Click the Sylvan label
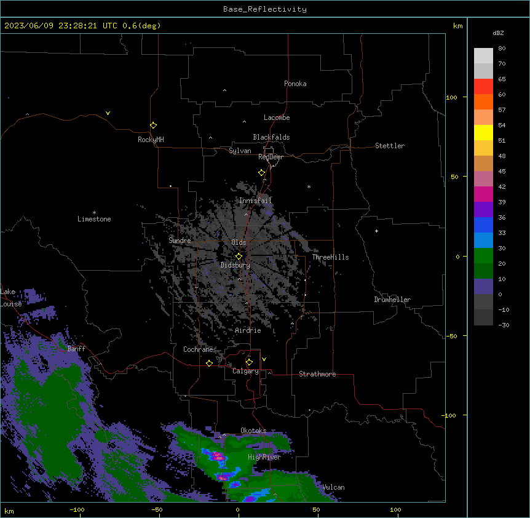This screenshot has width=530, height=518. tap(240, 151)
